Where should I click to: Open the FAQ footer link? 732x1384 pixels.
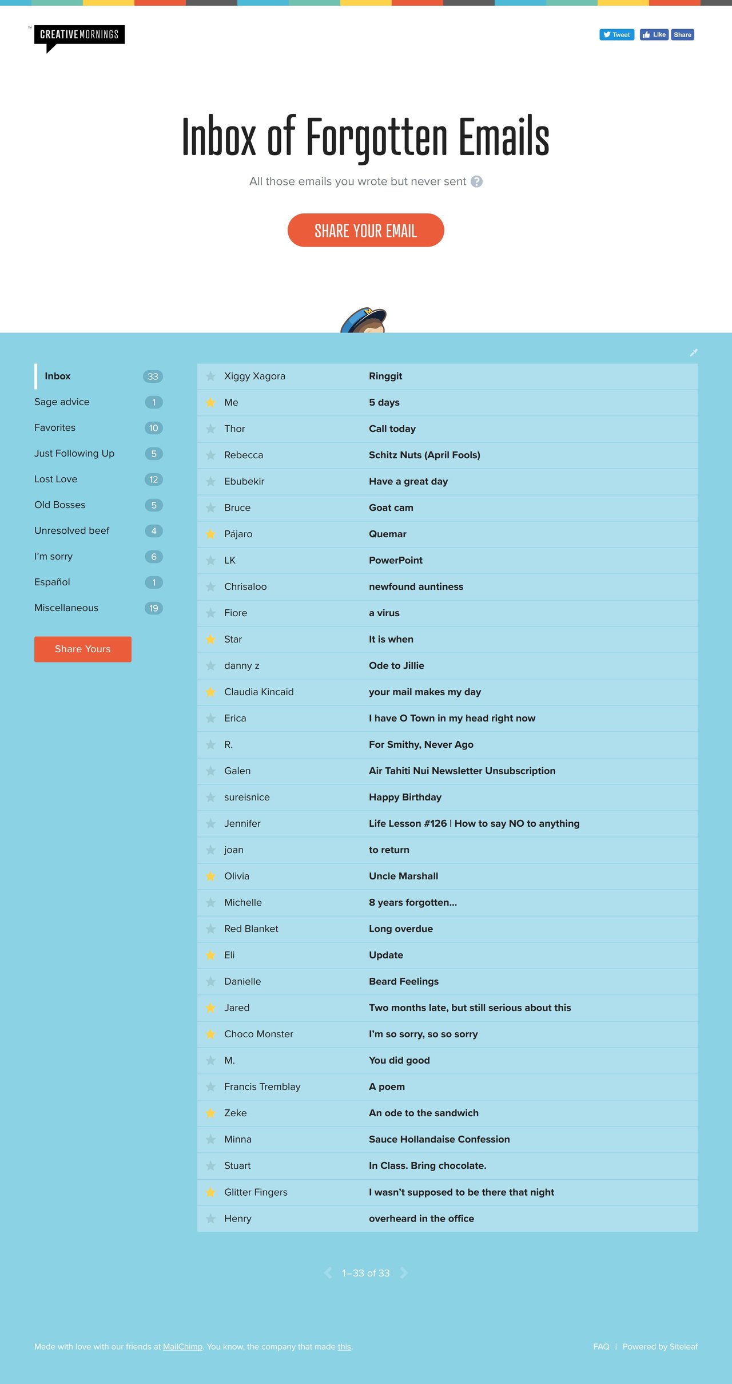(601, 1347)
